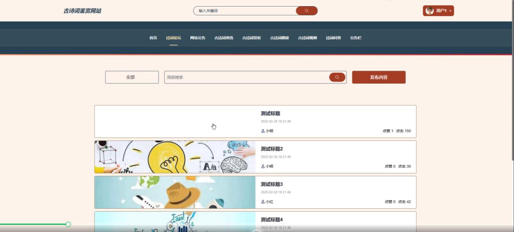Open the 古诗词视频 nav item
The image size is (514, 232).
[x=308, y=38]
